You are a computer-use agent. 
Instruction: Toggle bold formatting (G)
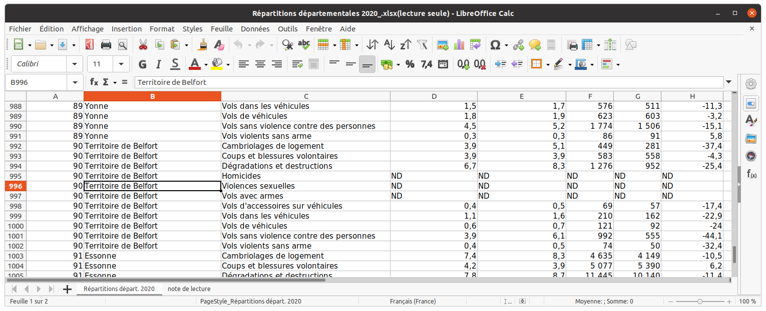[x=142, y=64]
